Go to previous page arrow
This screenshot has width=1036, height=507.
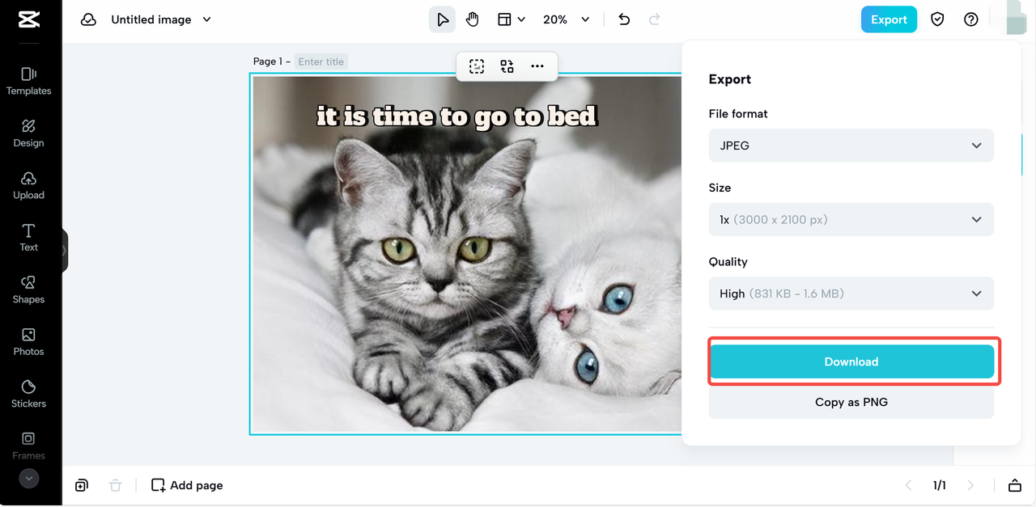click(x=909, y=485)
